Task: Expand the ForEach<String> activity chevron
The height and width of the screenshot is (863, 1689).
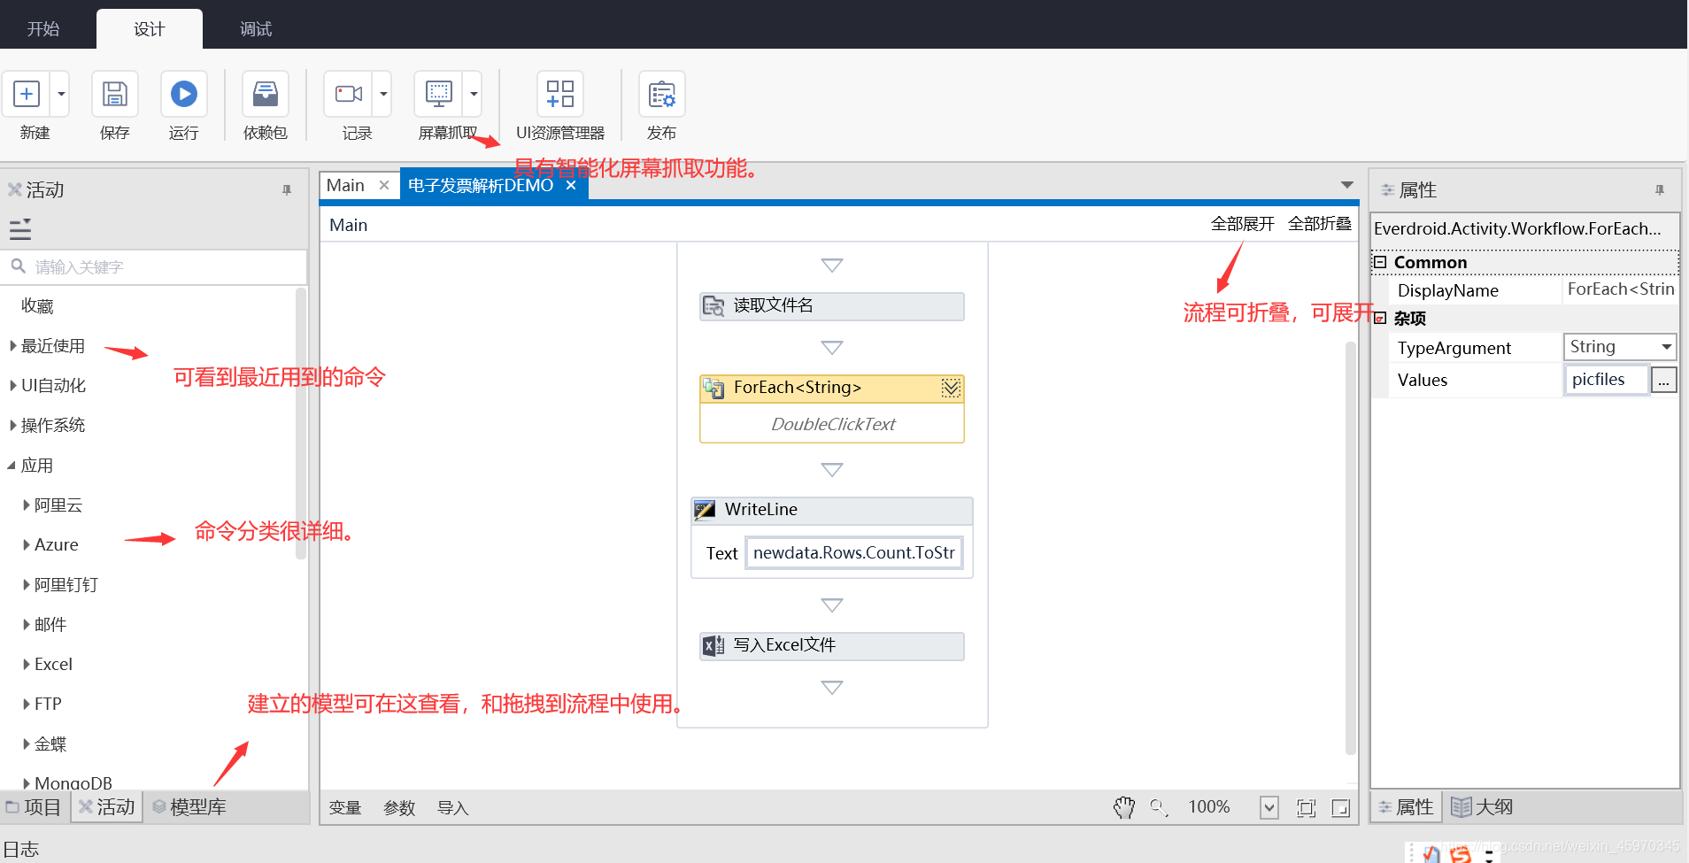Action: [x=951, y=388]
